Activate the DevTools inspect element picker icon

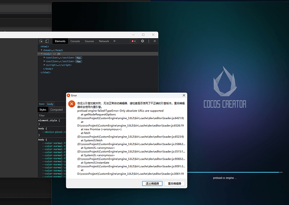pyautogui.click(x=41, y=41)
